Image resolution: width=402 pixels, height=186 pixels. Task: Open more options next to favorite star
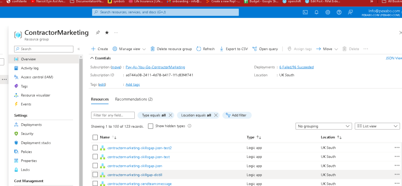[x=116, y=33]
